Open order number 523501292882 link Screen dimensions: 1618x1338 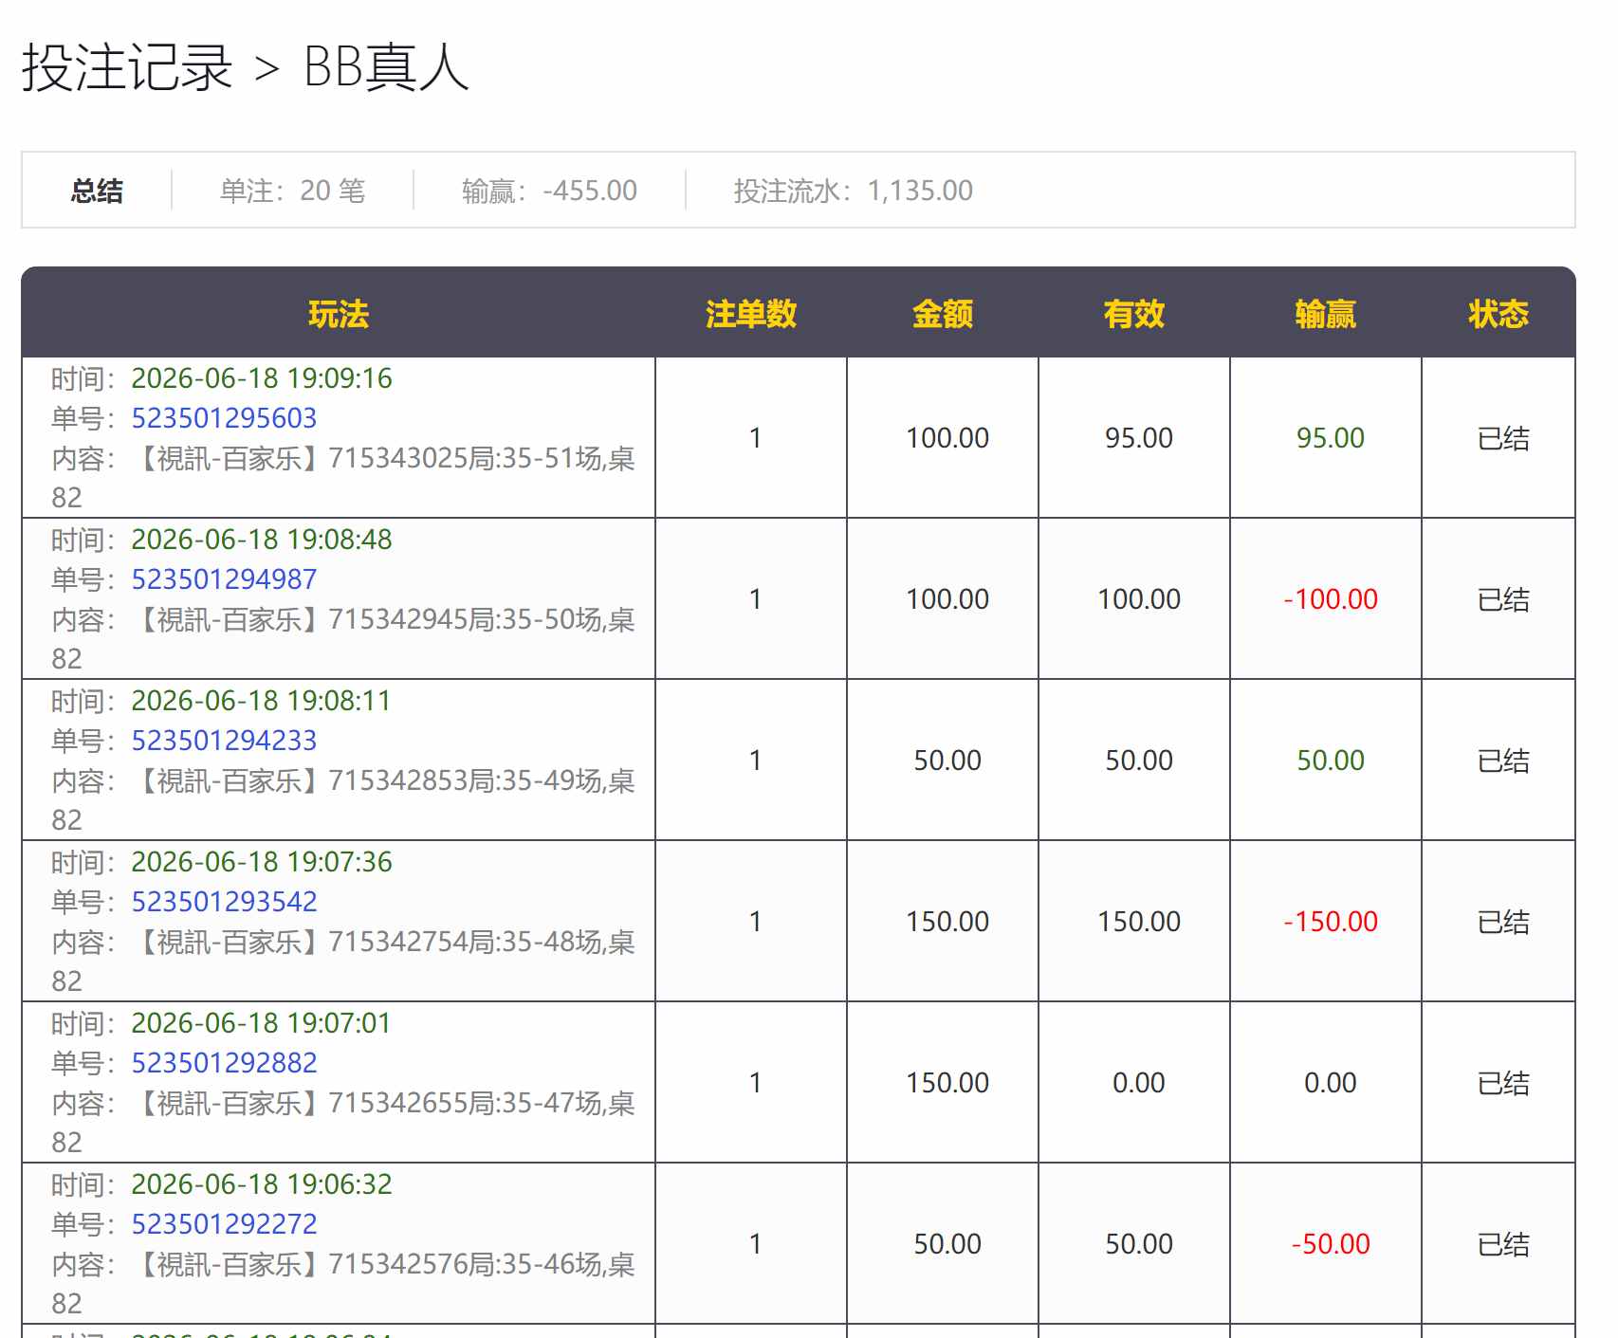224,1063
